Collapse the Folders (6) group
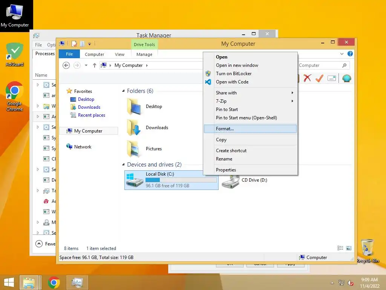This screenshot has height=290, width=386. [x=123, y=91]
